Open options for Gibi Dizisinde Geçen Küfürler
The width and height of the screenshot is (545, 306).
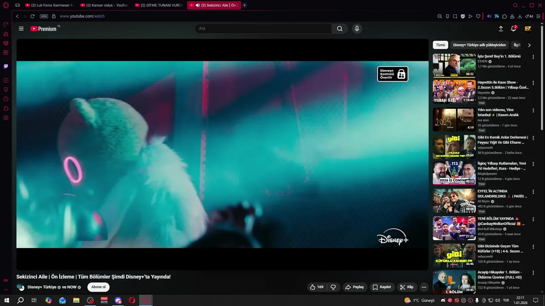533,247
